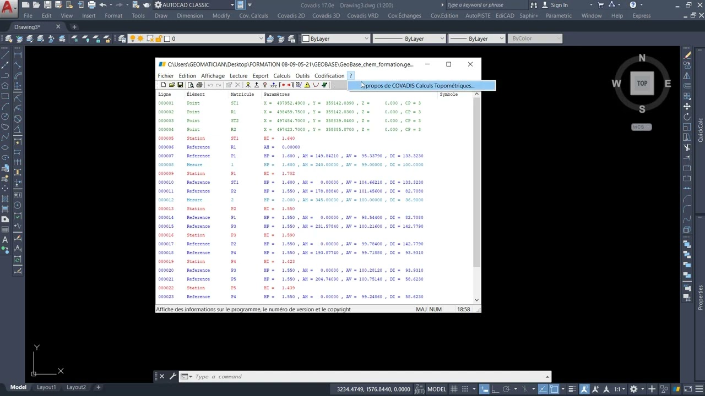Open the Cov. Calculs menu in AutoCAD
This screenshot has height=396, width=705.
click(253, 15)
